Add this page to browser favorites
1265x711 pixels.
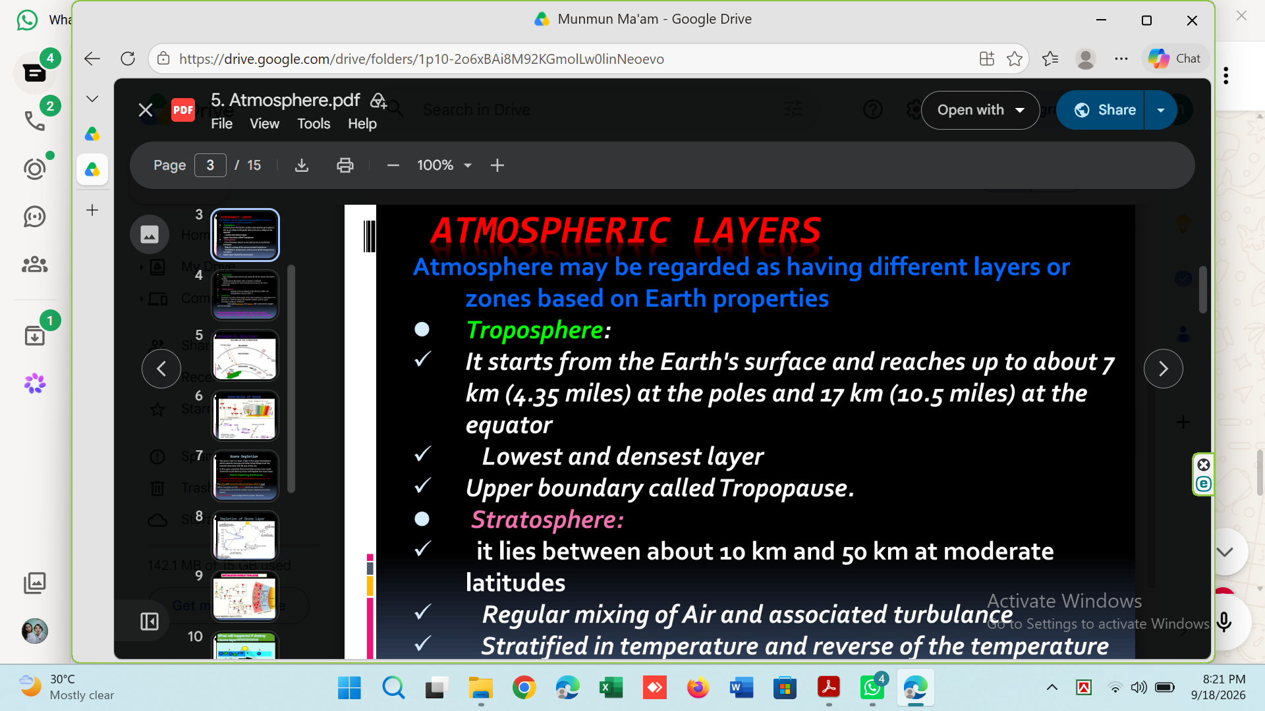click(x=1015, y=59)
